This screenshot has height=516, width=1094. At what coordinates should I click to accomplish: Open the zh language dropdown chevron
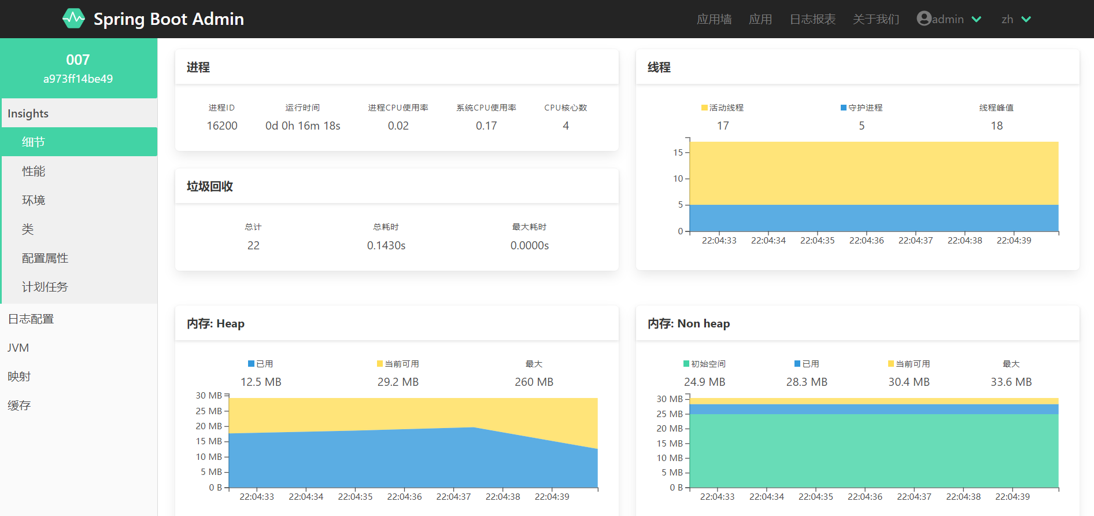coord(1026,19)
